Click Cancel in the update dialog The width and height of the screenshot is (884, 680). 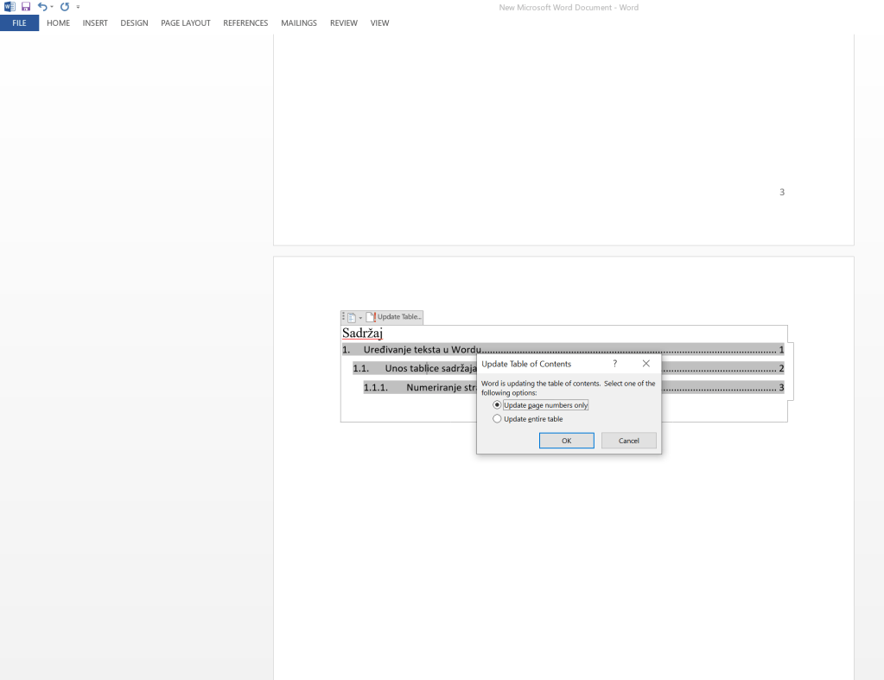(x=628, y=441)
